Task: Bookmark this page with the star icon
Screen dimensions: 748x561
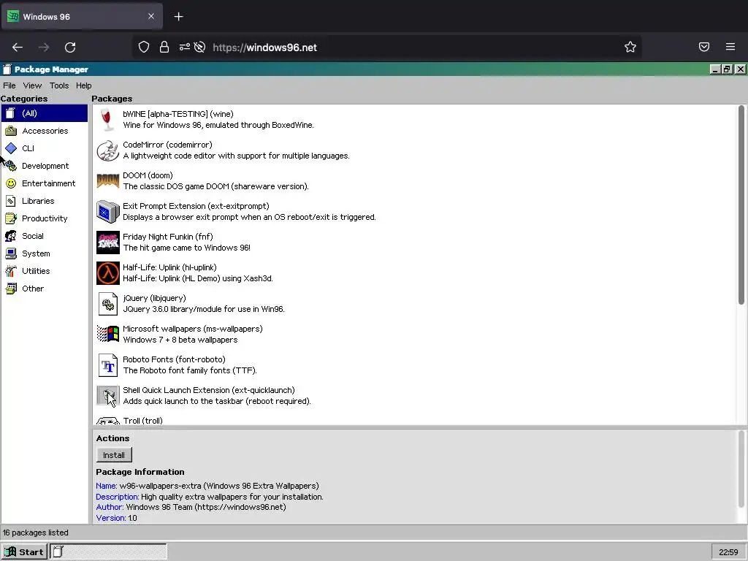Action: (x=630, y=47)
